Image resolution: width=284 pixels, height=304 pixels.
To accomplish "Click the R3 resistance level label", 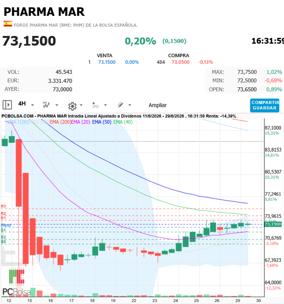I will [3, 206].
